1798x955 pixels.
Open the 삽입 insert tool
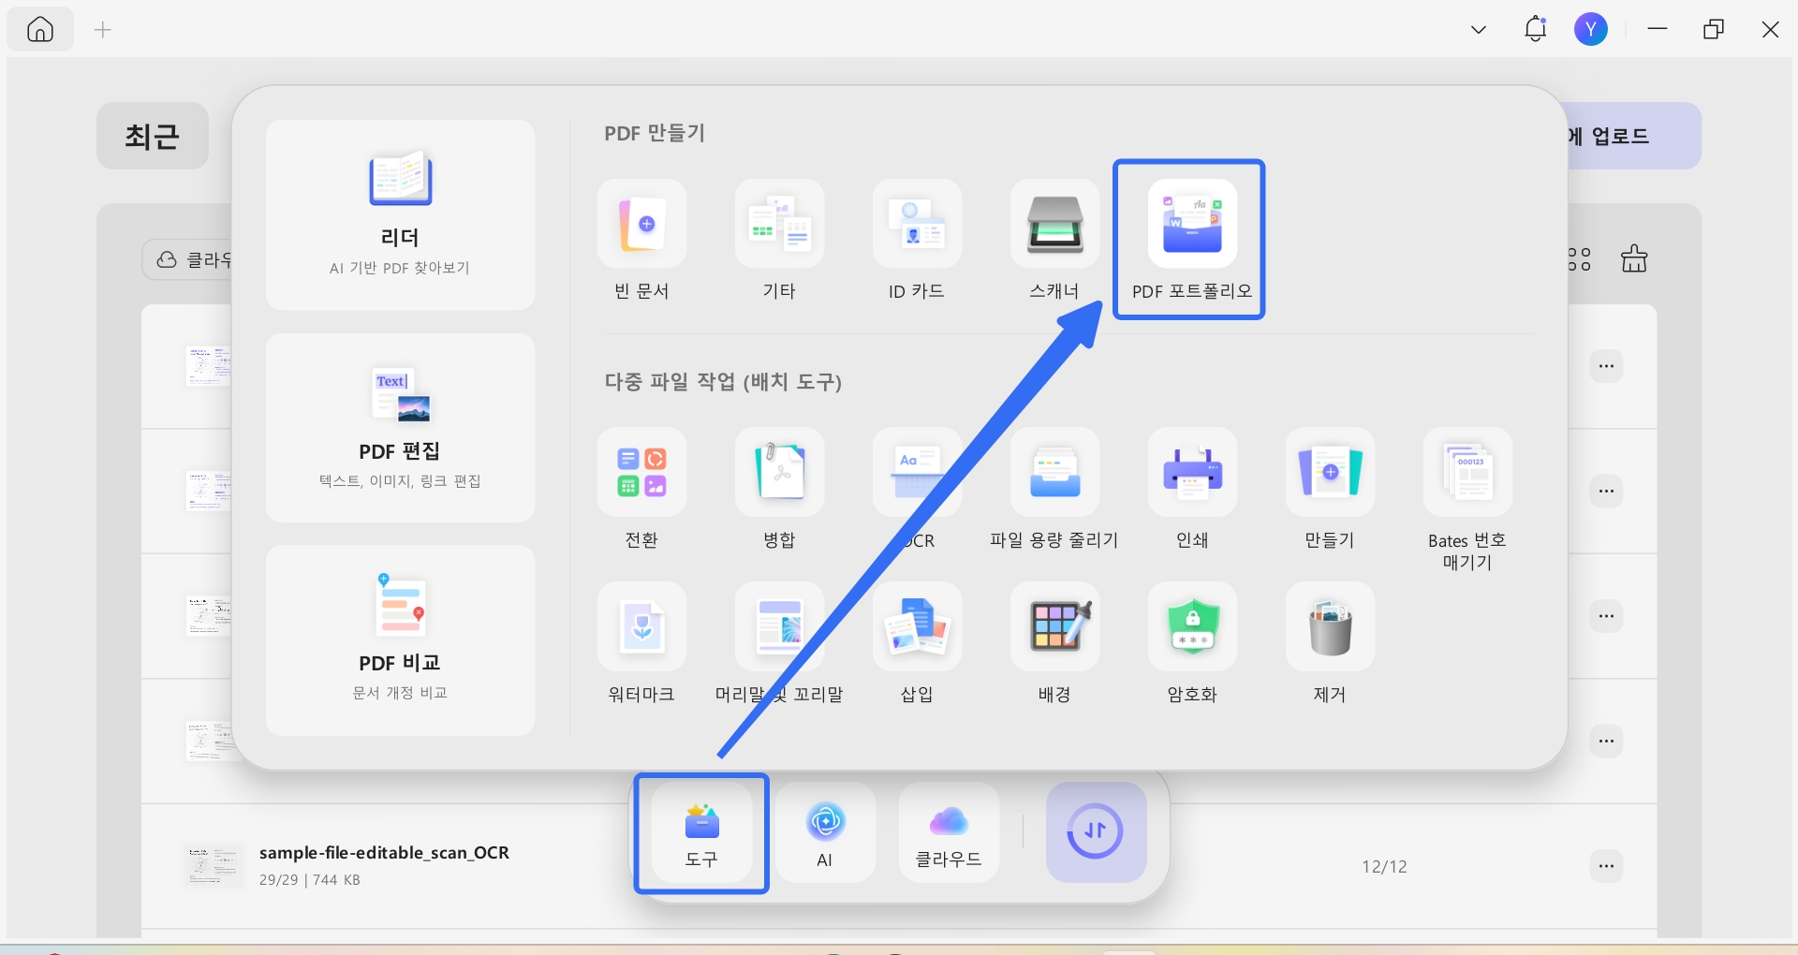pyautogui.click(x=916, y=627)
